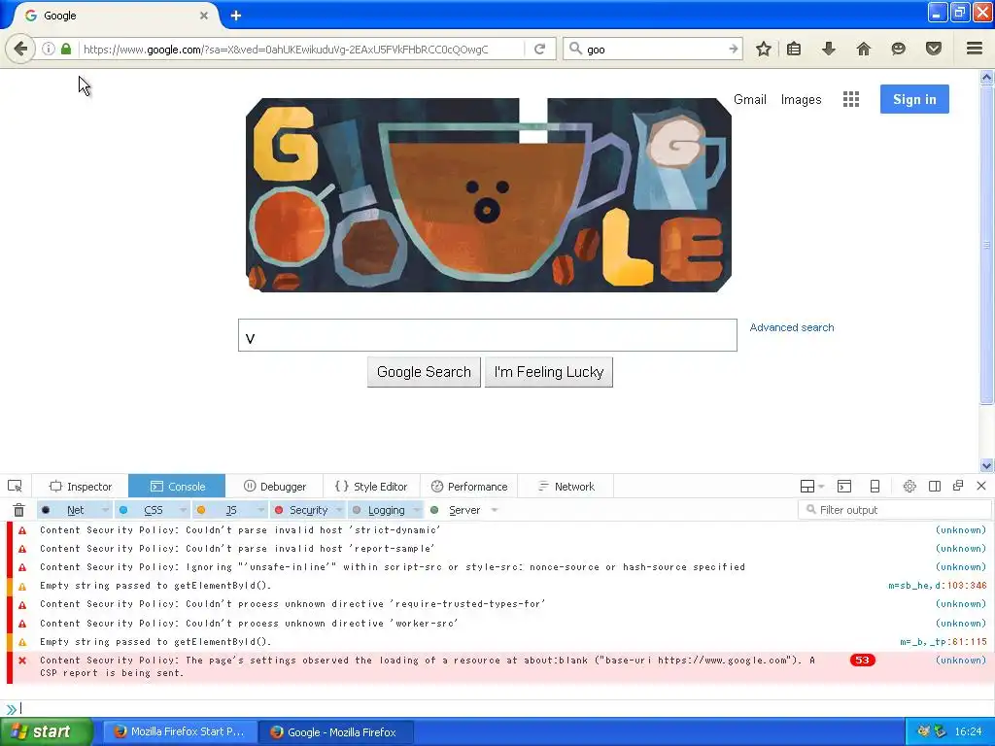Image resolution: width=995 pixels, height=746 pixels.
Task: Bookmark this page with the star icon
Action: pyautogui.click(x=764, y=49)
